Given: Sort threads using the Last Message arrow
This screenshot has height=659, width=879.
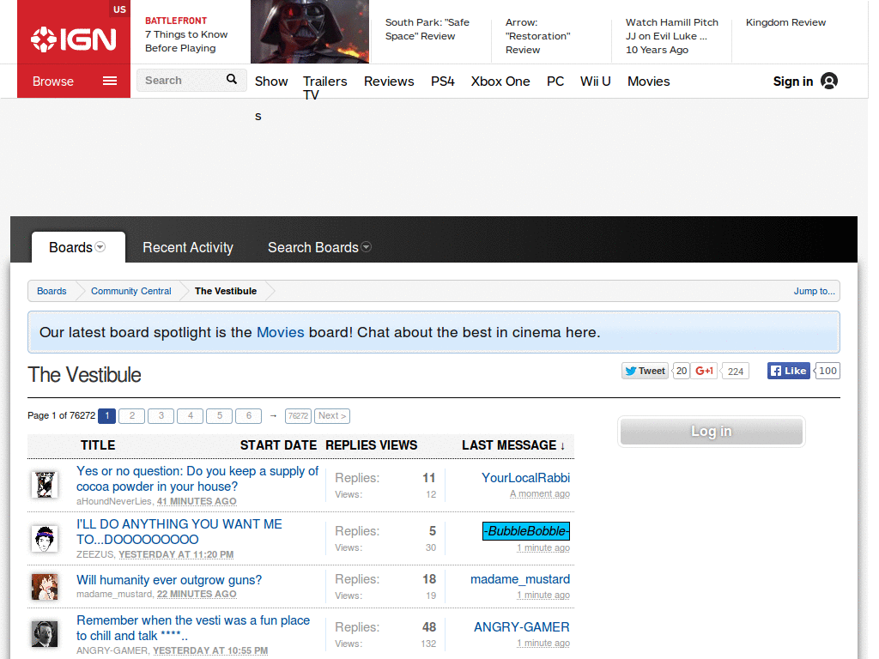Looking at the screenshot, I should coord(563,445).
